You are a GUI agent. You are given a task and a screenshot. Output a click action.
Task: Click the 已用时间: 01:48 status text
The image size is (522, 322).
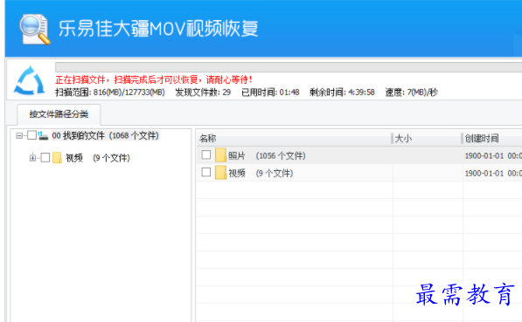click(270, 92)
